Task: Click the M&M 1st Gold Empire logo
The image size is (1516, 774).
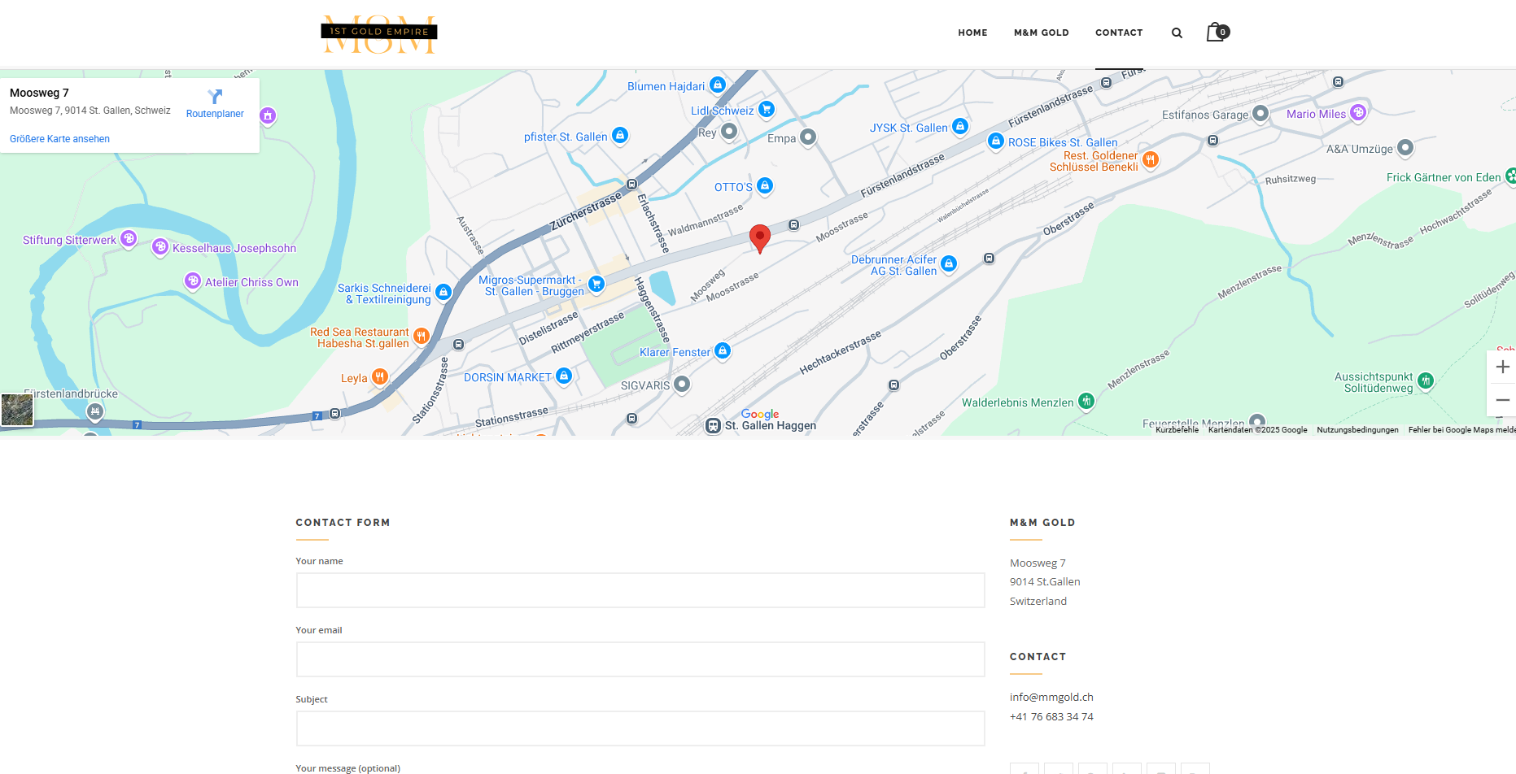Action: [379, 34]
